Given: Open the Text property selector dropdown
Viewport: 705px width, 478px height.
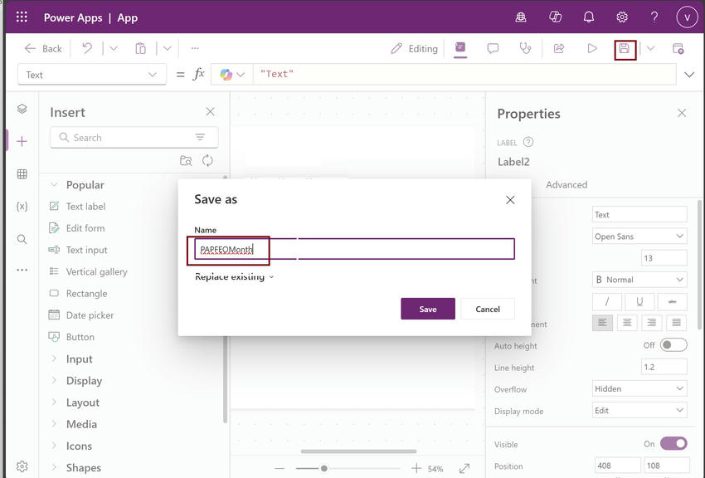Looking at the screenshot, I should (x=92, y=75).
